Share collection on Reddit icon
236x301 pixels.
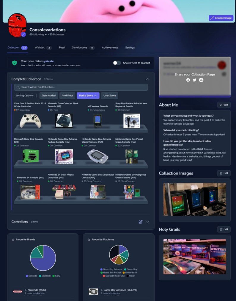201,80
